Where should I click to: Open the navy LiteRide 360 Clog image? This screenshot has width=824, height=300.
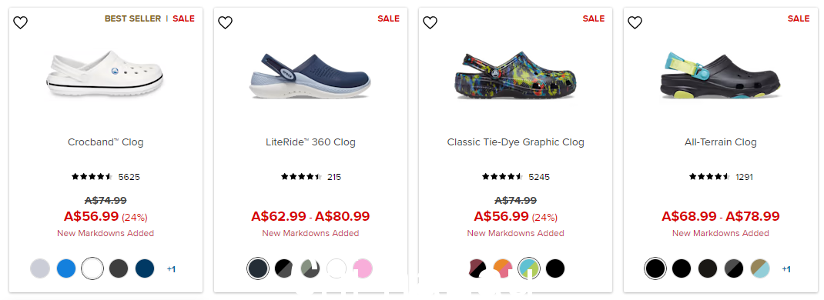coord(310,75)
